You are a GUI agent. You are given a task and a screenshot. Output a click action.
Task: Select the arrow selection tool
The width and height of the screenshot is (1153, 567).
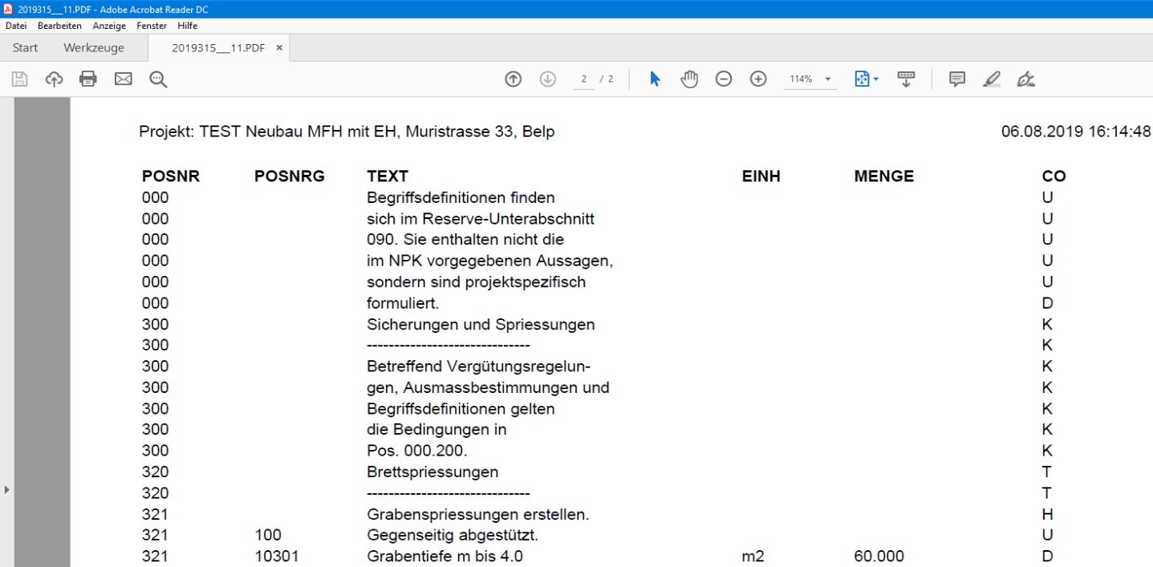(655, 79)
